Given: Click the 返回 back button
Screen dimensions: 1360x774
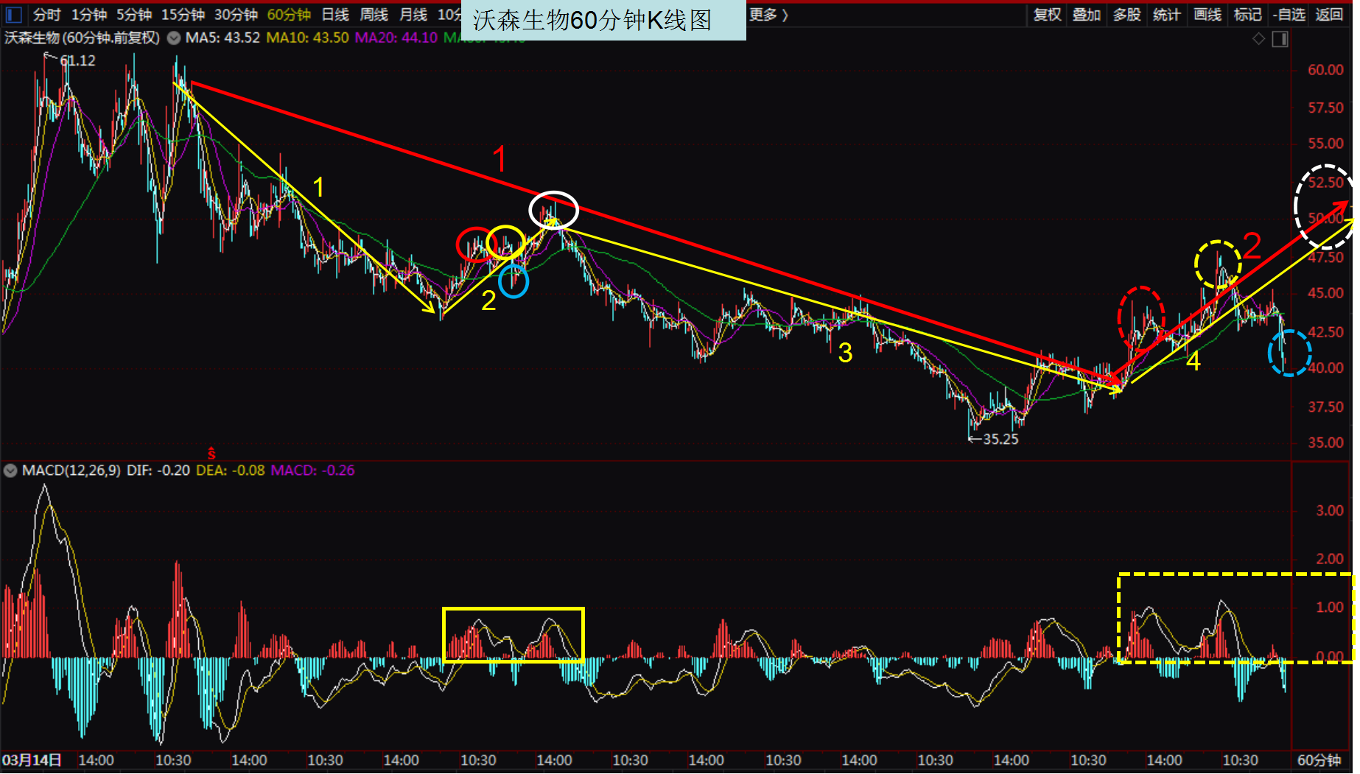Looking at the screenshot, I should (x=1330, y=15).
